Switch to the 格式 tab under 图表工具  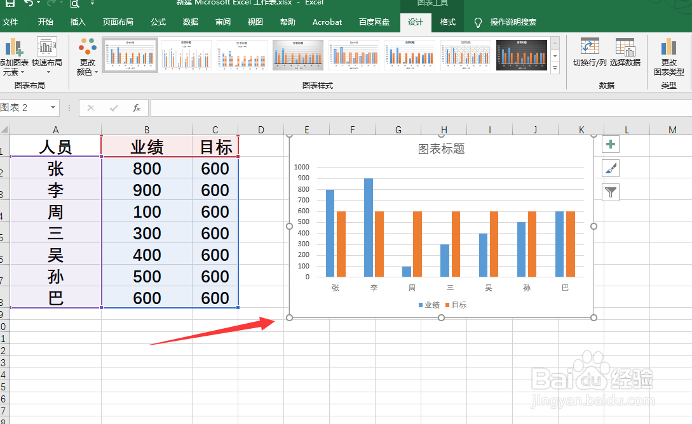[447, 22]
